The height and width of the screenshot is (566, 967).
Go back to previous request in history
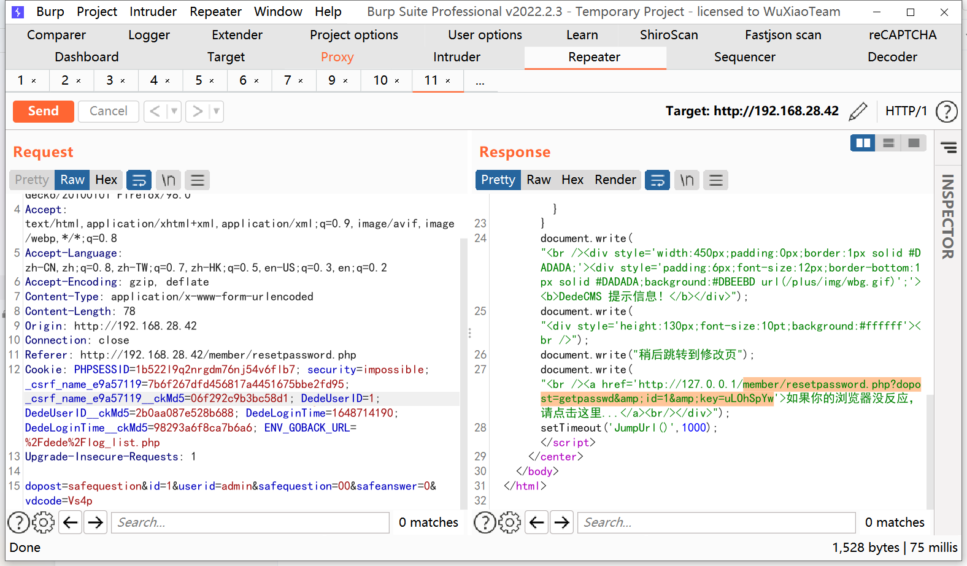[x=155, y=112]
